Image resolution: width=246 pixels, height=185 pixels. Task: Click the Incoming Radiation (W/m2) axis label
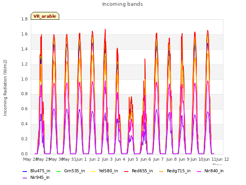[5, 88]
